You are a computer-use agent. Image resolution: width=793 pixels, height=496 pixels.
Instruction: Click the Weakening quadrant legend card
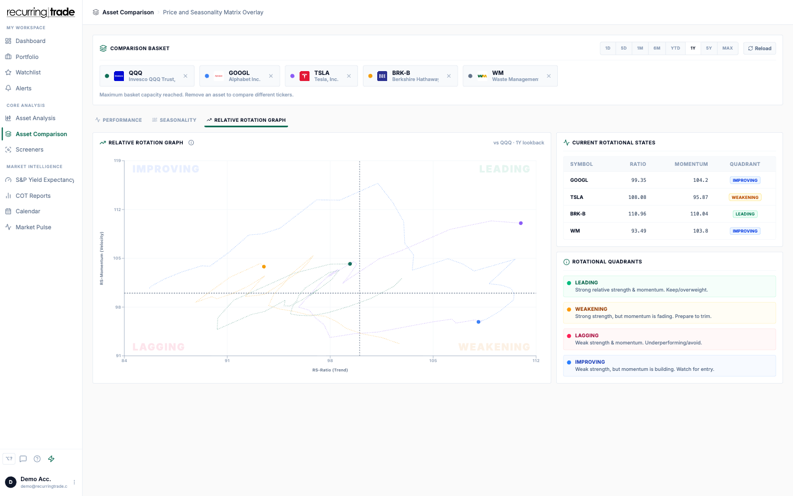point(670,312)
